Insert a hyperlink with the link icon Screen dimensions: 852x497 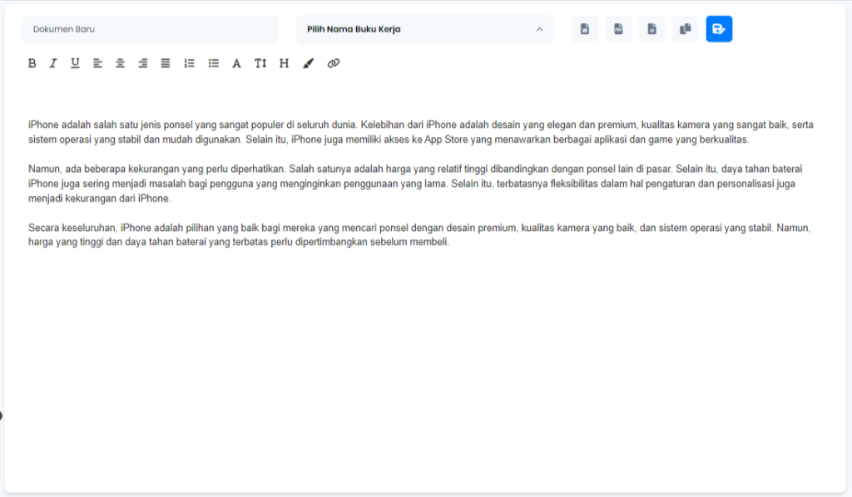334,63
